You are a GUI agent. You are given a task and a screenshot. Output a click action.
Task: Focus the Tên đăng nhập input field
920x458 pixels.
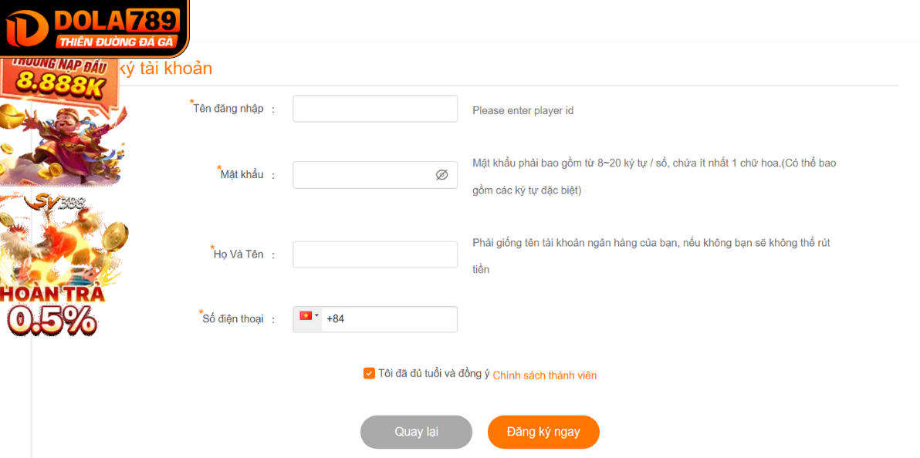375,109
